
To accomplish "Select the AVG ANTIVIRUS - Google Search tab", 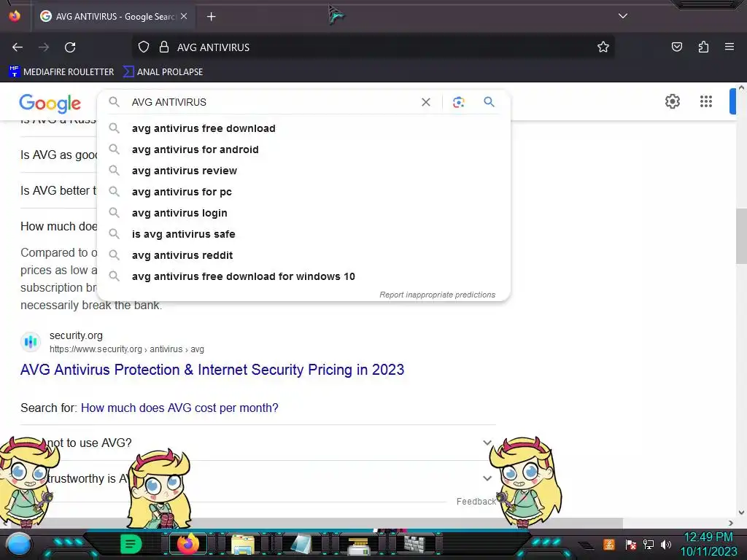I will tap(113, 17).
